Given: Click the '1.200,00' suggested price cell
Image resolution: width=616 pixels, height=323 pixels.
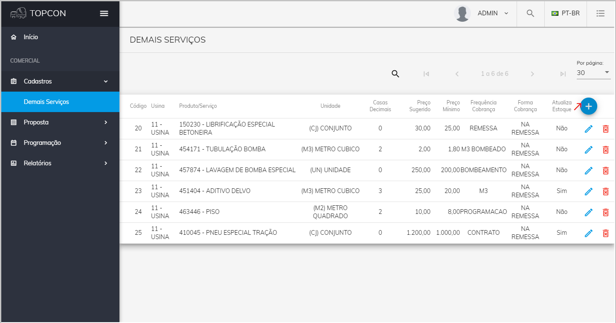Looking at the screenshot, I should click(x=418, y=233).
